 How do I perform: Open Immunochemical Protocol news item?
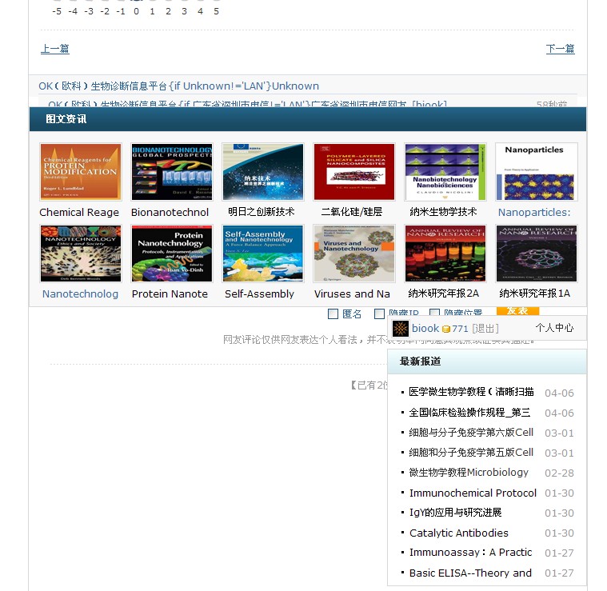click(x=473, y=493)
